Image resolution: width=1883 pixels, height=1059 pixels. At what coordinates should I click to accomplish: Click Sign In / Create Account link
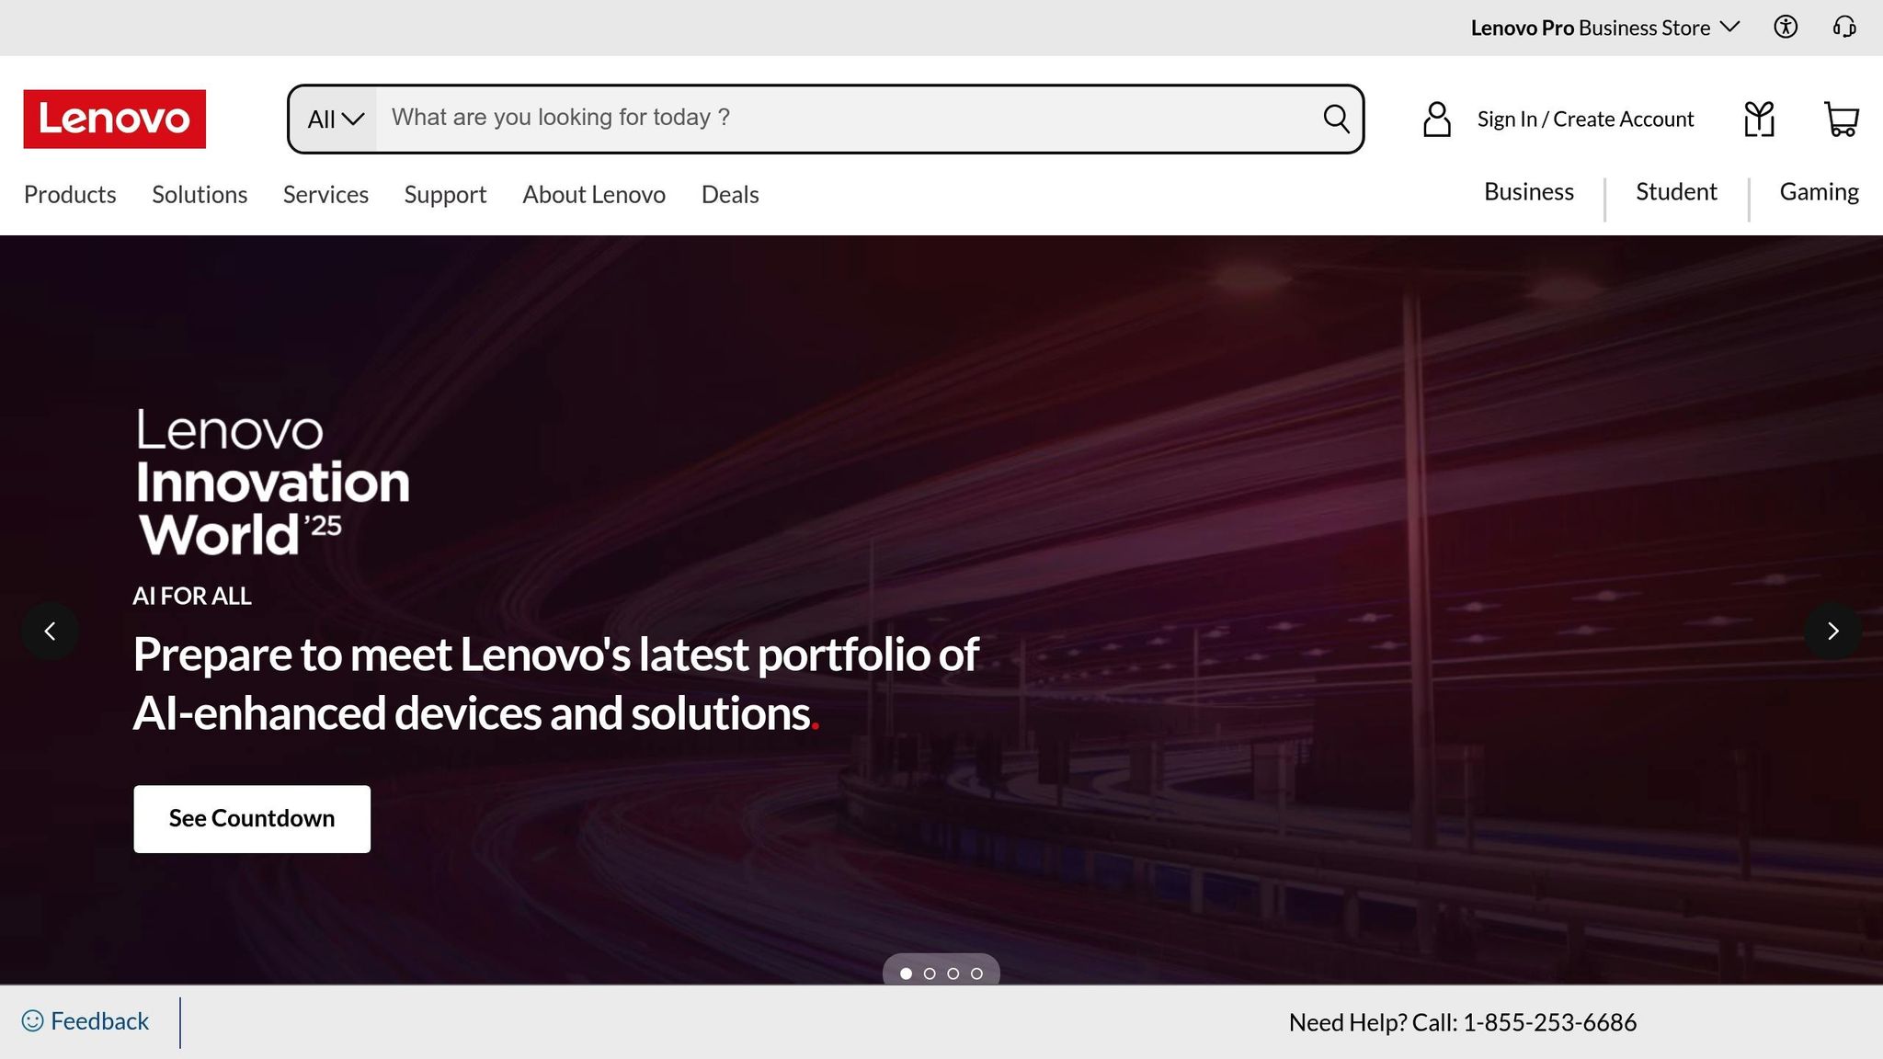pyautogui.click(x=1585, y=120)
